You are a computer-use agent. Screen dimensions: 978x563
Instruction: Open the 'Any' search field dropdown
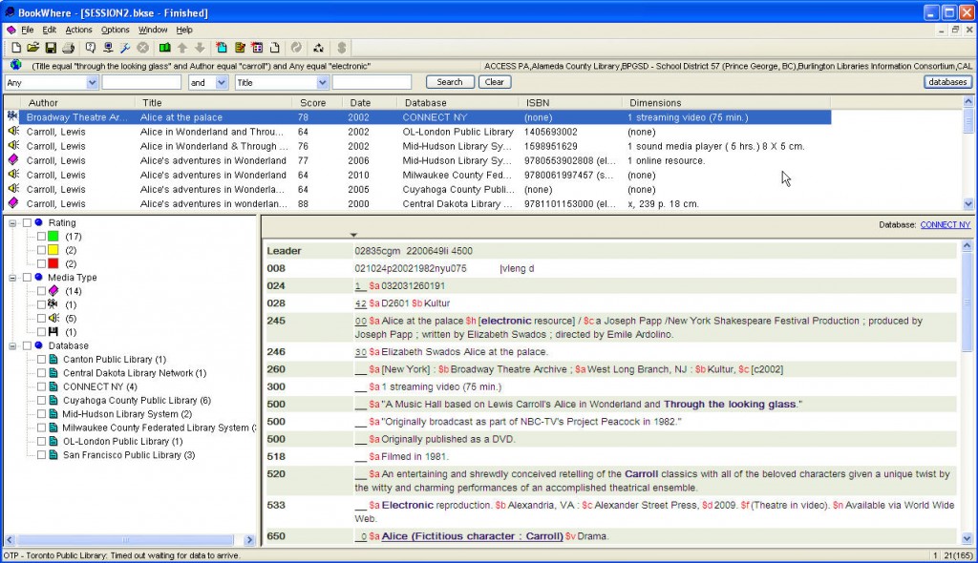[93, 82]
